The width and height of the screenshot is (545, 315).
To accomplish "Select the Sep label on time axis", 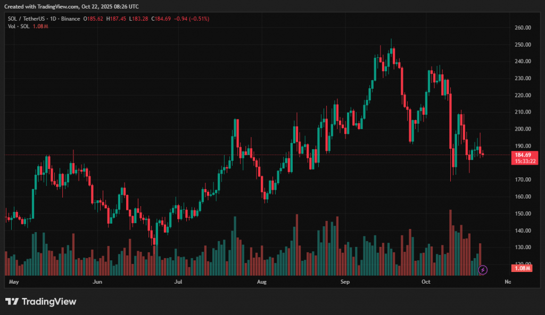I will (344, 282).
